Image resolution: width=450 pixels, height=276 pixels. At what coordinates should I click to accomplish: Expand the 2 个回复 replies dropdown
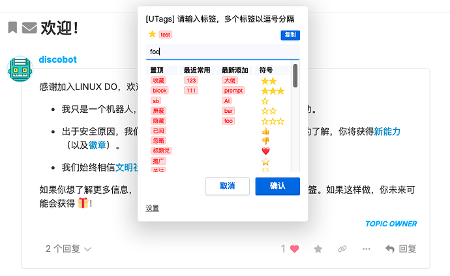click(68, 249)
